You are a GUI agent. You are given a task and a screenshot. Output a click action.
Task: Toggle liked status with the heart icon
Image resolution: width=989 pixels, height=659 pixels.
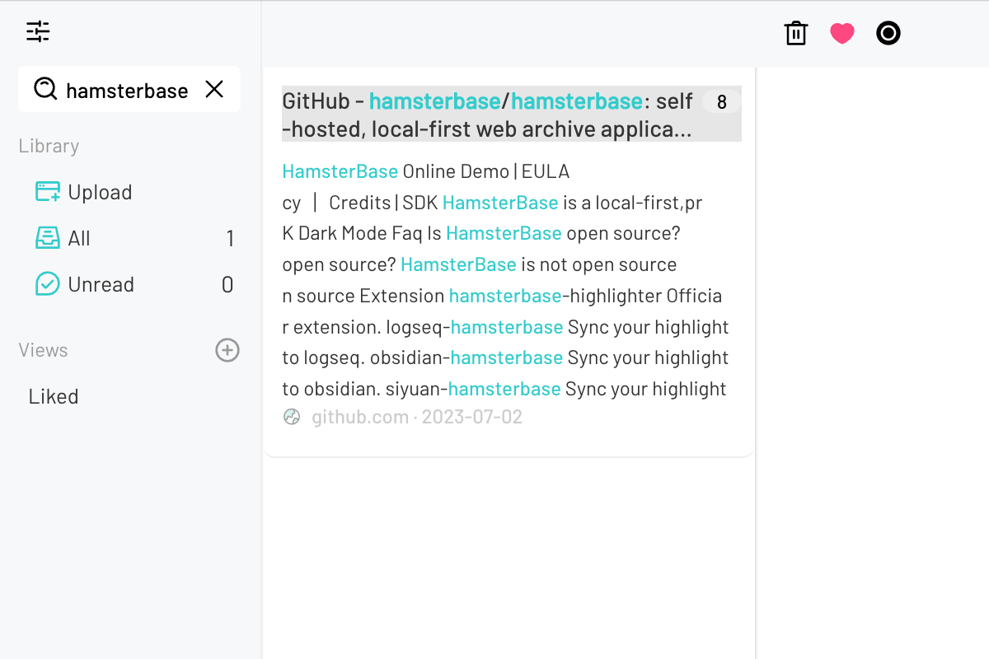pyautogui.click(x=841, y=33)
